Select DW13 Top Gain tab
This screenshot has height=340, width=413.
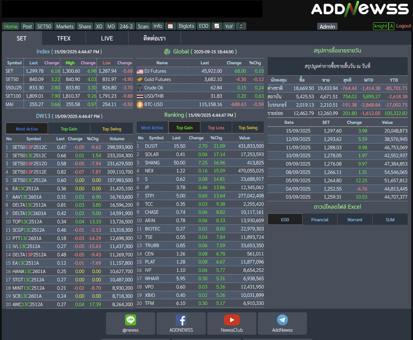(x=69, y=129)
